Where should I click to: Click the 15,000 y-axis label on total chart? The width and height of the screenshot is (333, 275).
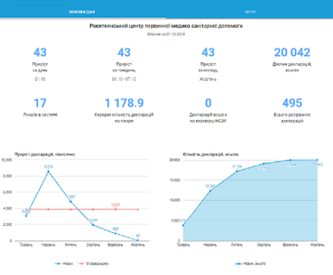174,180
